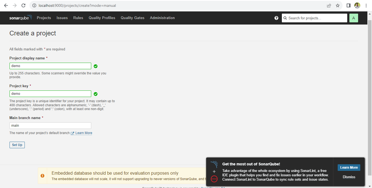Go to the Rules page
The image size is (372, 188).
click(x=78, y=18)
